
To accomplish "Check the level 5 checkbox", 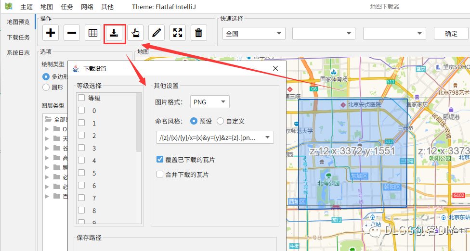I will coord(81,173).
